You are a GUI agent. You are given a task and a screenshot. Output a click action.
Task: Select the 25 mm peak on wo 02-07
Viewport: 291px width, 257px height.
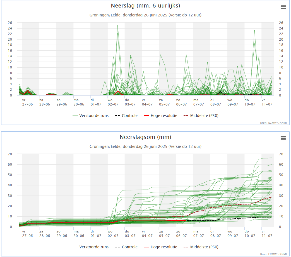118,25
